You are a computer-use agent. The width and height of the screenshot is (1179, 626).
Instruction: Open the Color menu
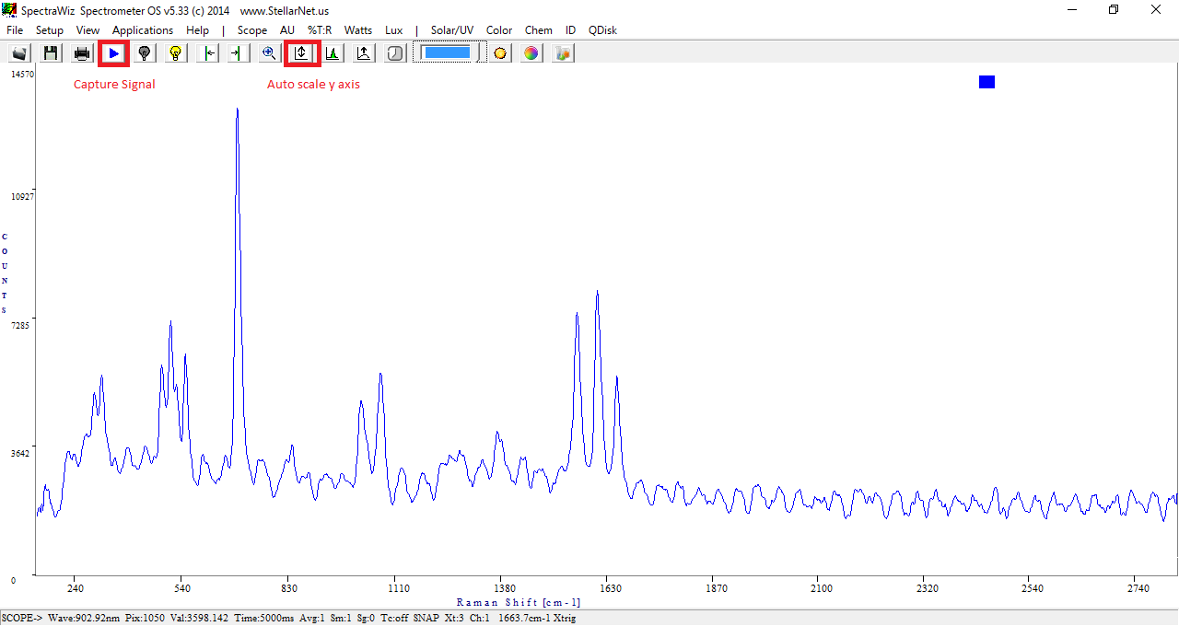pos(499,30)
